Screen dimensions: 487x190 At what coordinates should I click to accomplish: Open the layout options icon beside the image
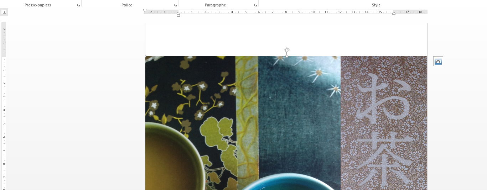[x=438, y=61]
